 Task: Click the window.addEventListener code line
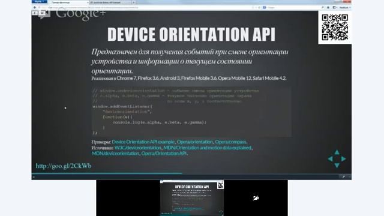coord(122,107)
